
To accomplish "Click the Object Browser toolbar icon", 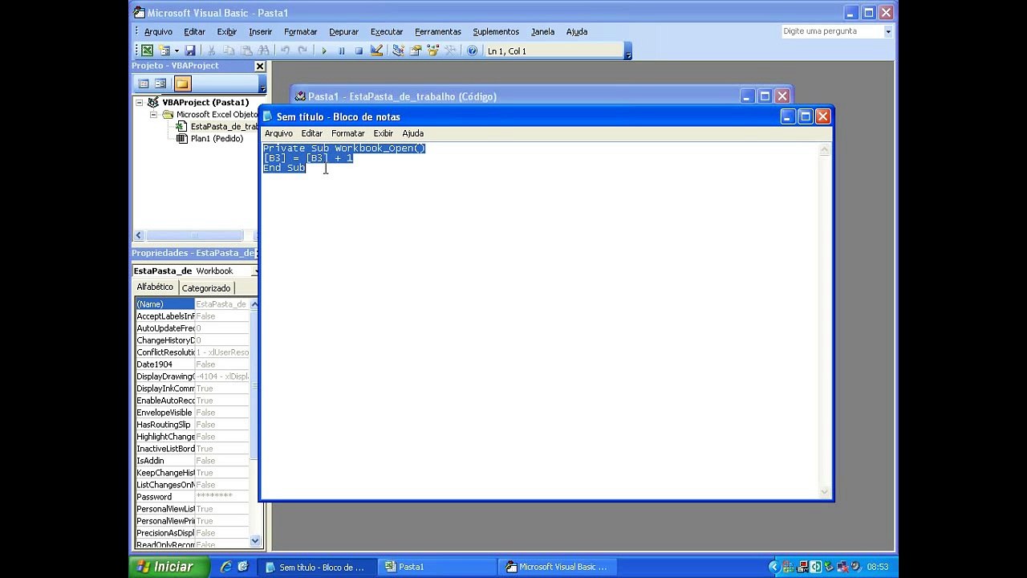I will tap(433, 51).
